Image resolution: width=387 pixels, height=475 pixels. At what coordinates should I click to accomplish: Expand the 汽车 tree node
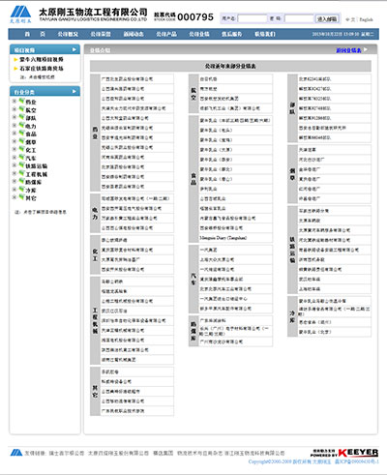(15, 158)
